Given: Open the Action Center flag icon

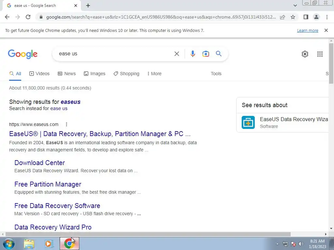Looking at the screenshot, I should (293, 244).
